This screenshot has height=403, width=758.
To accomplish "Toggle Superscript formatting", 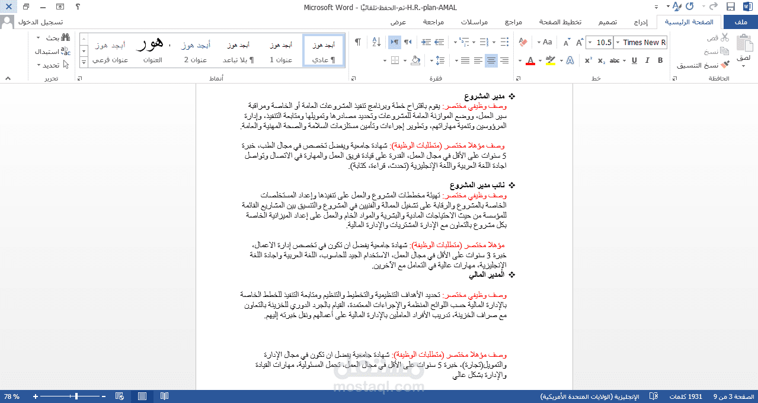I will coord(588,60).
